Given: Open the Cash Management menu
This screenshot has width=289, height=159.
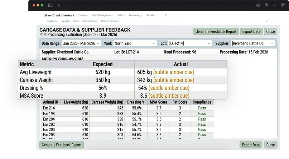Looking at the screenshot, I should point(103,15).
